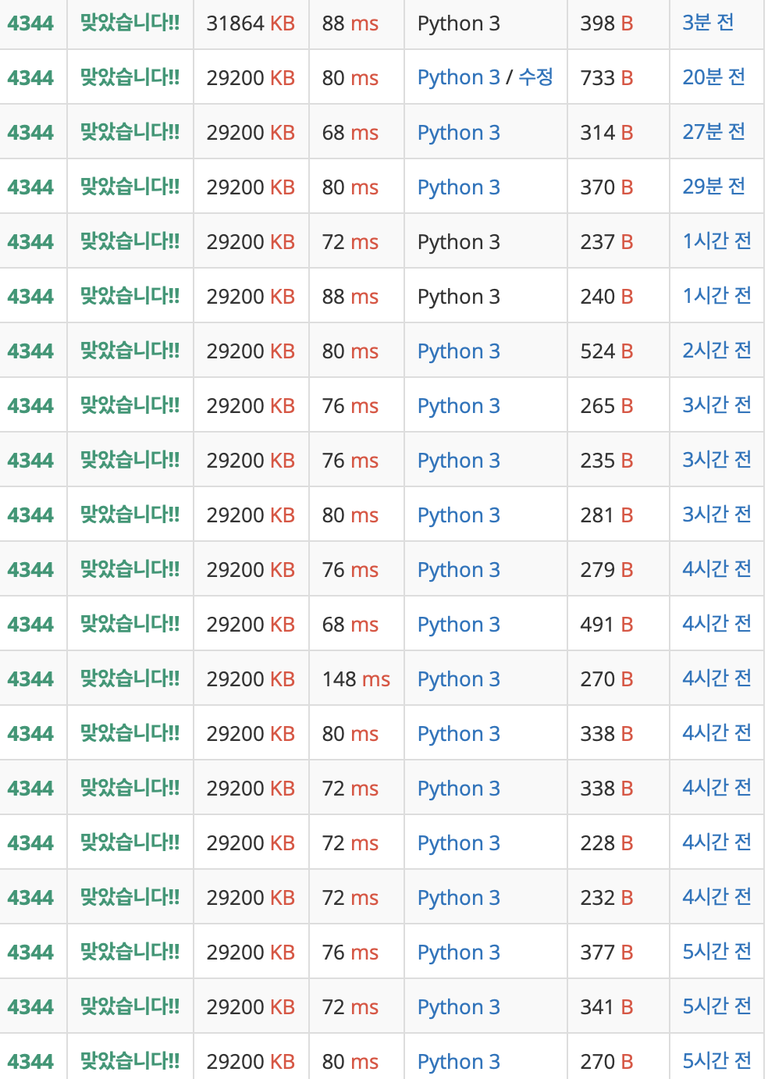Open Python 3 source link in the 314 B row
Viewport: 768px width, 1079px height.
coord(459,133)
